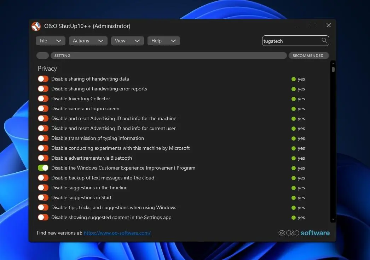Click the Privacy section heading
This screenshot has height=260, width=370.
tap(47, 69)
